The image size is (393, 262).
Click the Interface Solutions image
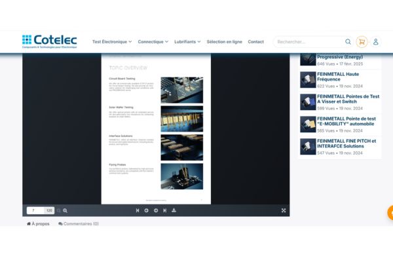(x=181, y=147)
